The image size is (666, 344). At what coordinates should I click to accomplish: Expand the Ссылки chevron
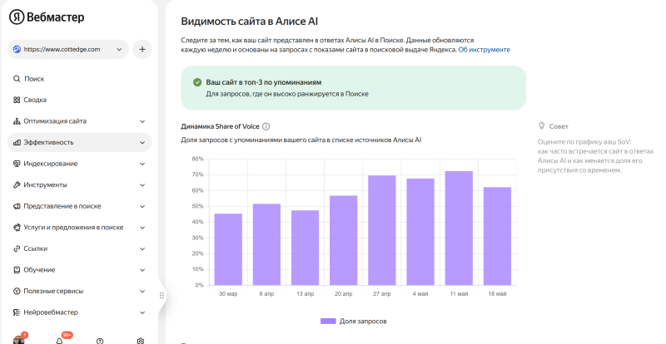pyautogui.click(x=142, y=248)
